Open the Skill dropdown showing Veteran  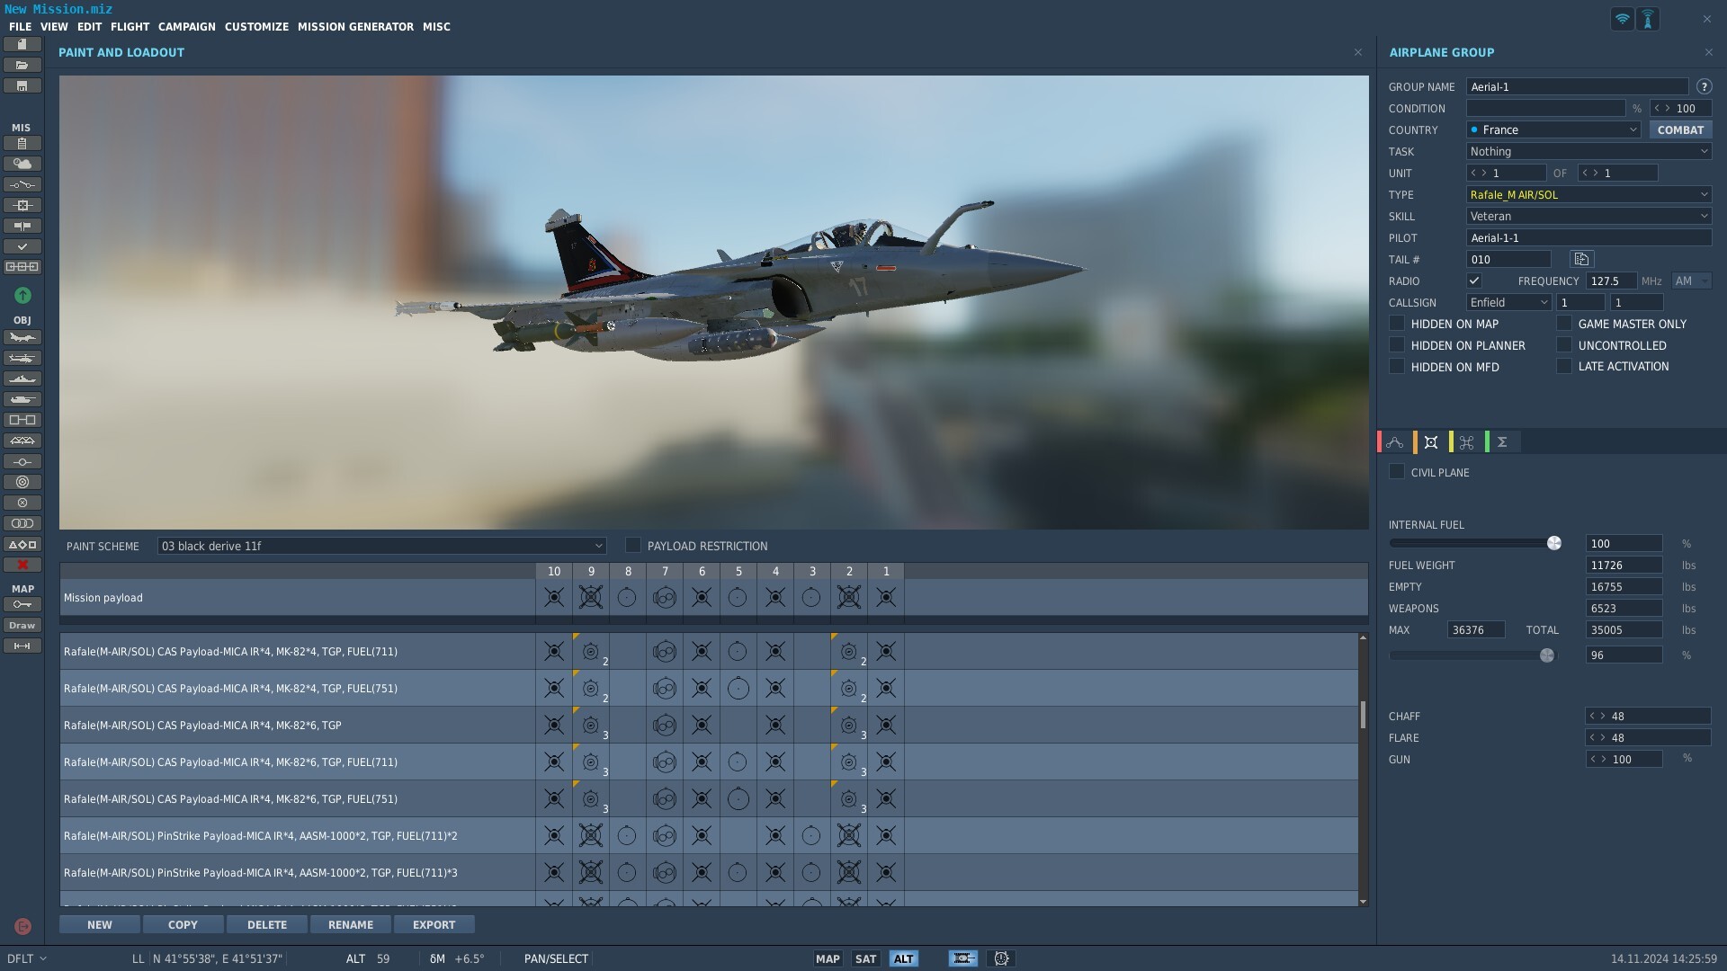click(x=1588, y=216)
